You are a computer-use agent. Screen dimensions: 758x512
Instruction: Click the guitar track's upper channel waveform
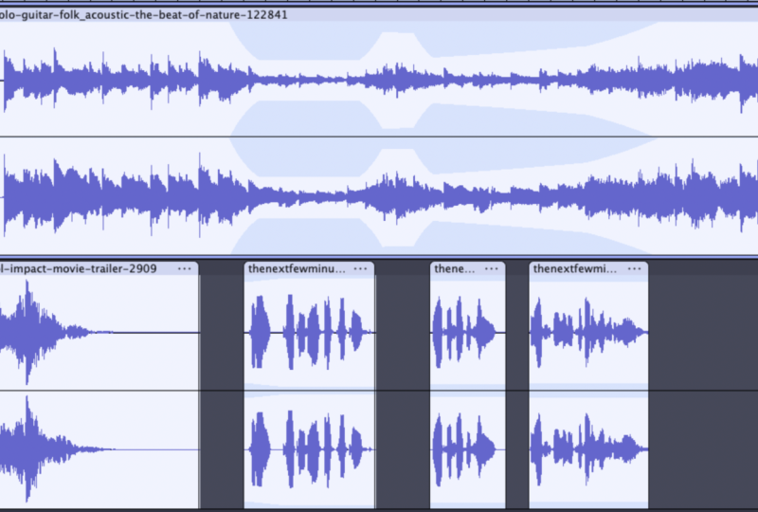click(x=379, y=79)
